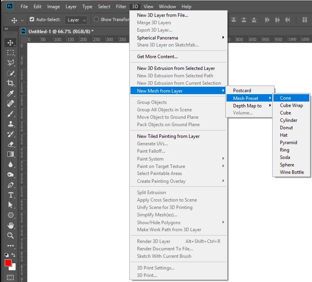Select the Polygonal Lasso tool

tap(10, 63)
